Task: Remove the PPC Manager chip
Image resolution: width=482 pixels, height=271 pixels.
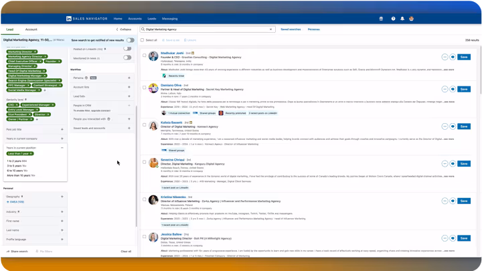Action: pyautogui.click(x=28, y=85)
